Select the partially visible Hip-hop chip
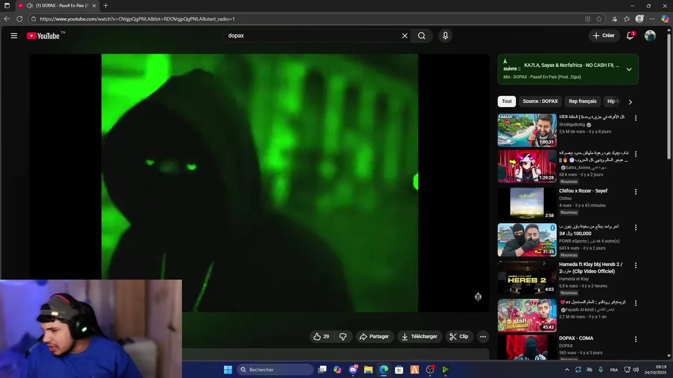The height and width of the screenshot is (378, 673). [x=613, y=101]
